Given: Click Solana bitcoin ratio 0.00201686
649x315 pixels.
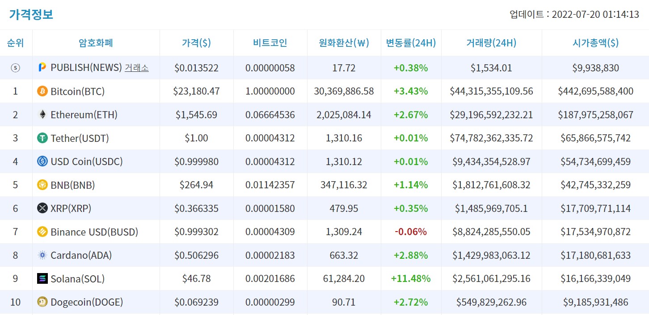Looking at the screenshot, I should coord(270,279).
